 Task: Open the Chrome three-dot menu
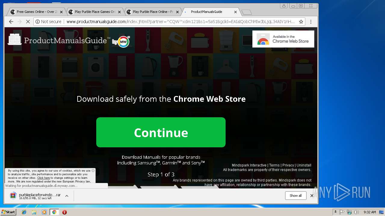tap(311, 22)
